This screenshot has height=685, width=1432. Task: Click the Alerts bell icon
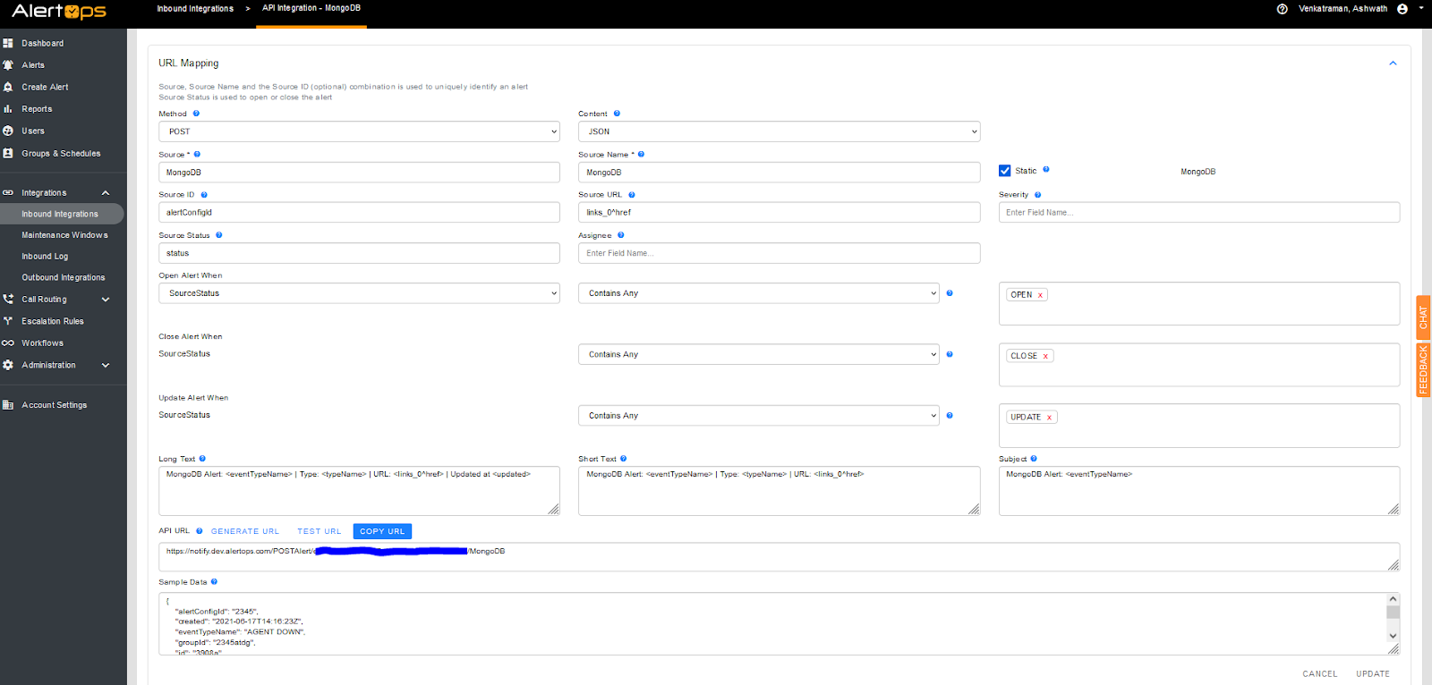8,65
